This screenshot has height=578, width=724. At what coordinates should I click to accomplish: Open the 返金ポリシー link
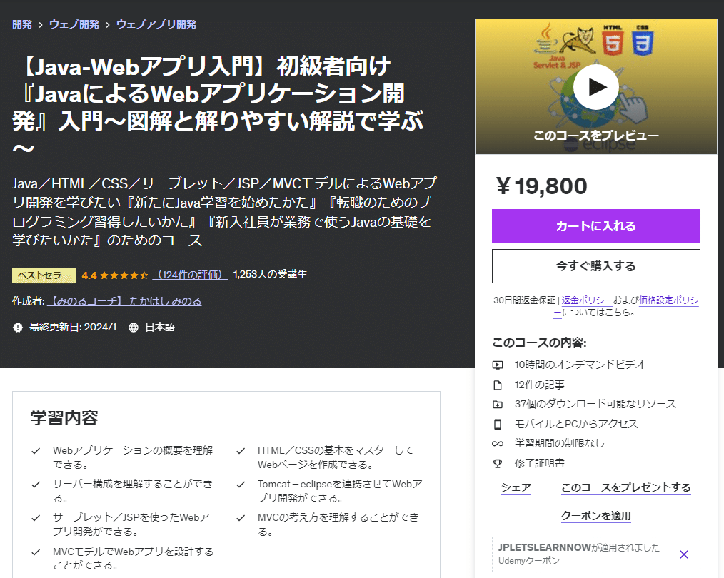pos(587,300)
